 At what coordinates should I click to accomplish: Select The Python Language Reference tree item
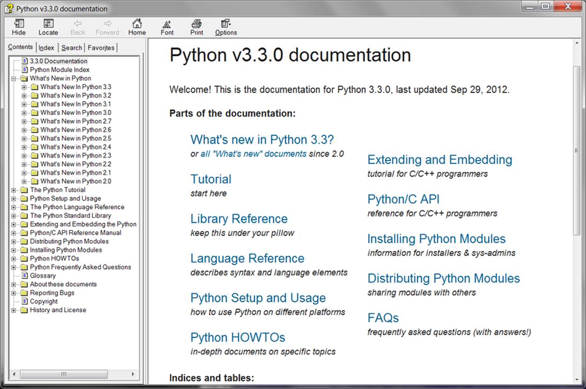point(77,207)
